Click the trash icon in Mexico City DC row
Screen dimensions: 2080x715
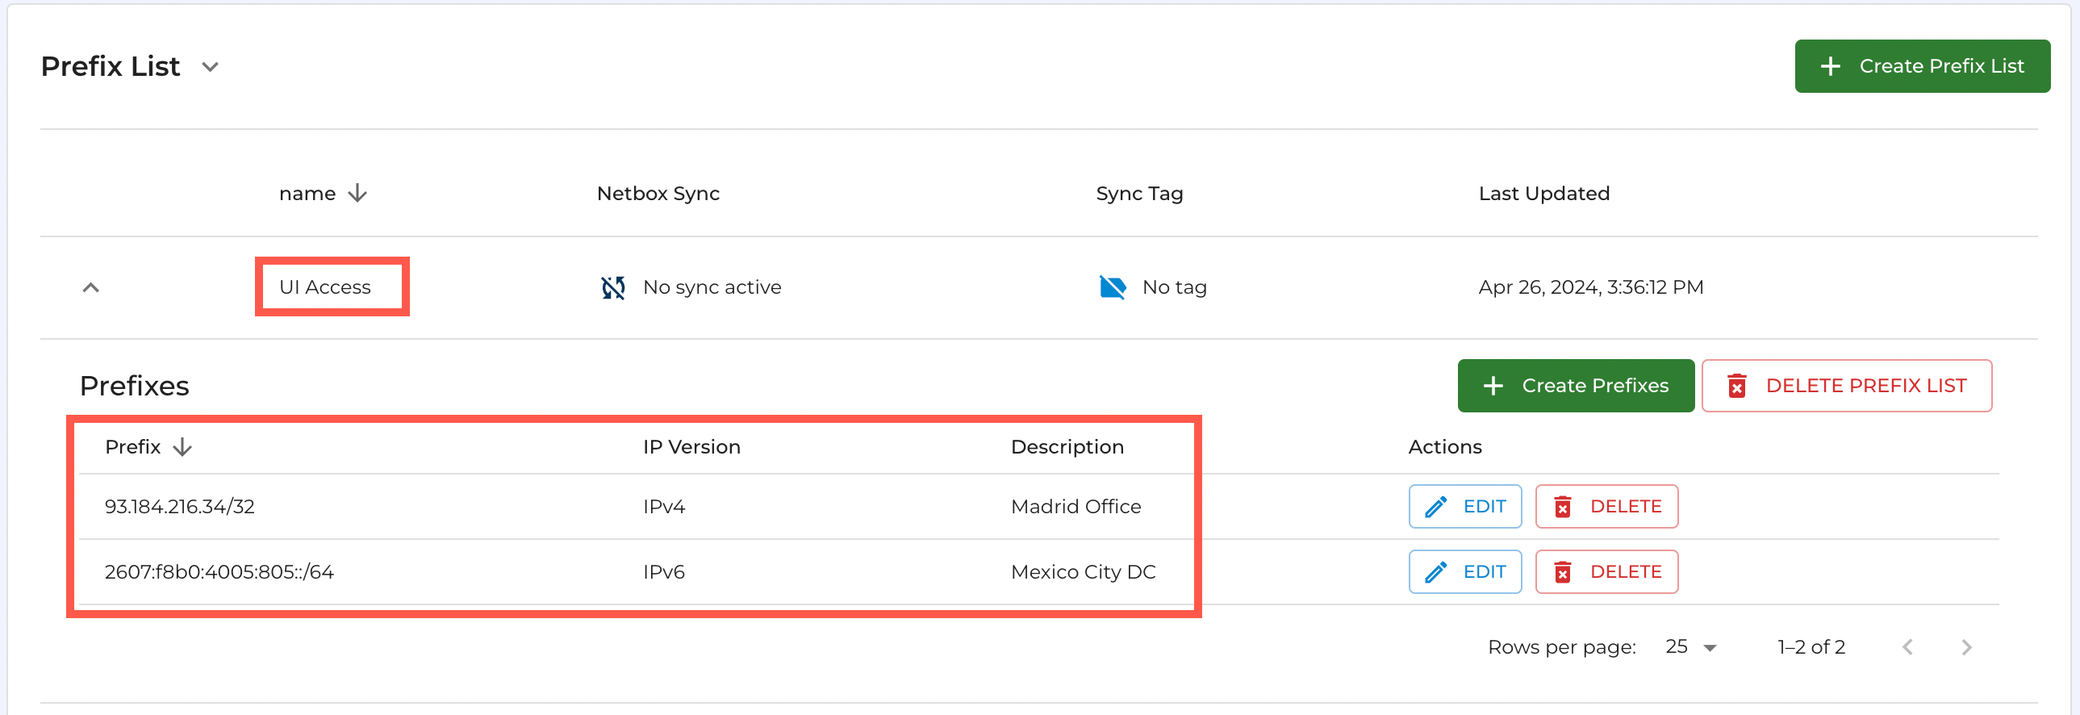[1563, 573]
